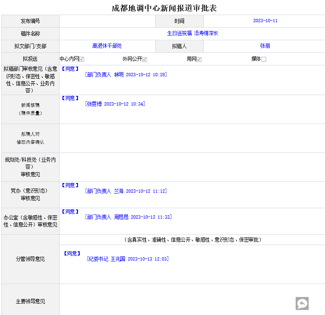The width and height of the screenshot is (325, 315).
Task: Click 兰海's signature in 党办 review
Action: coord(126,191)
